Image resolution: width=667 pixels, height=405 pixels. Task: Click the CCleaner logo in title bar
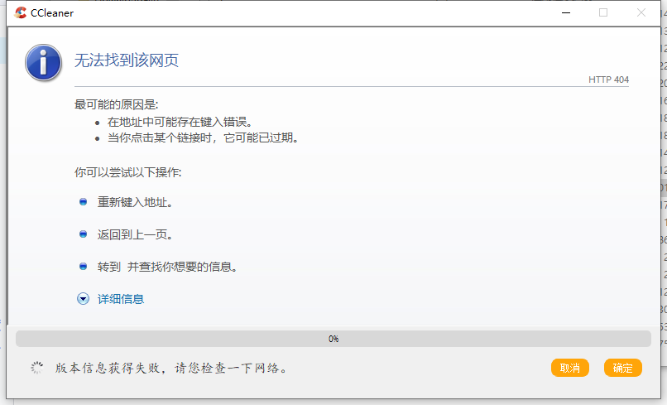point(20,12)
